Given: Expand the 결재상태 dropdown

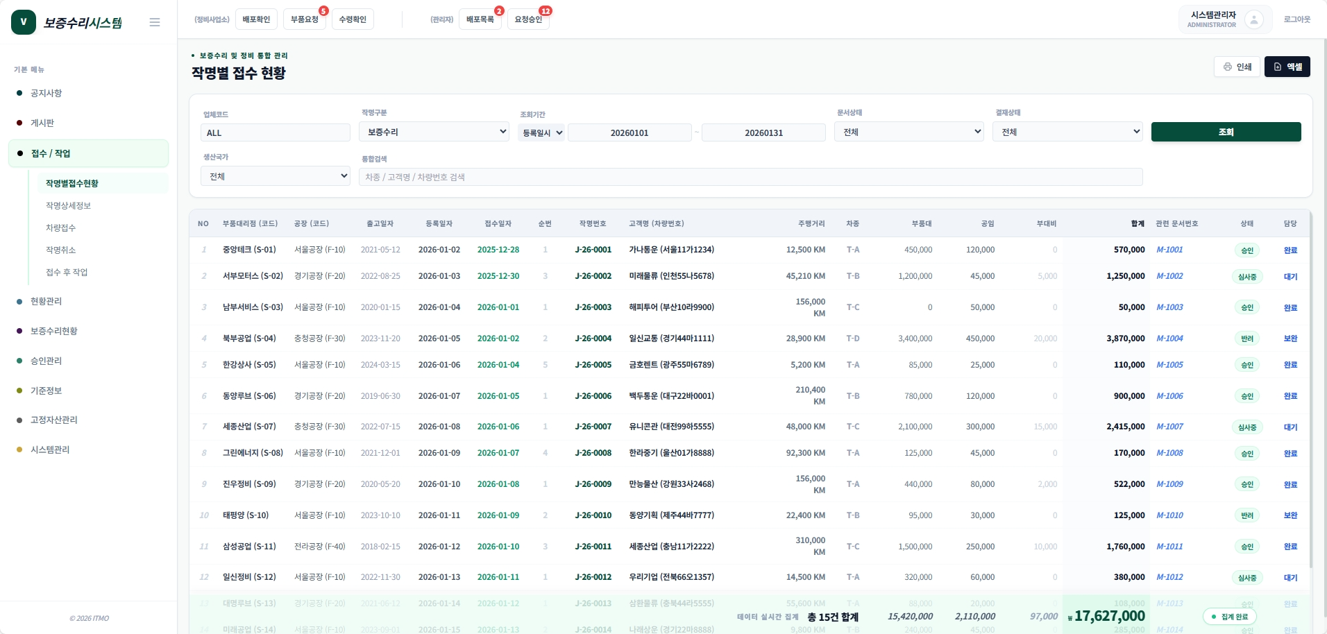Looking at the screenshot, I should (1068, 132).
